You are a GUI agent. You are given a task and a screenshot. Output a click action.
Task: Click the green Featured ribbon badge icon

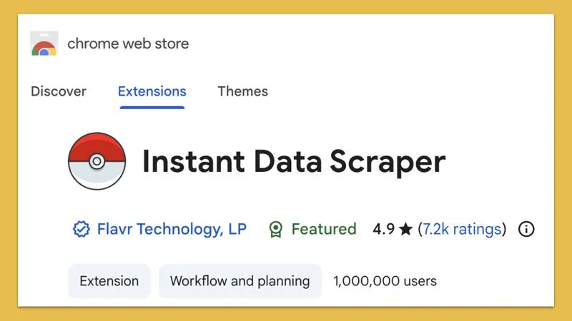pos(276,229)
